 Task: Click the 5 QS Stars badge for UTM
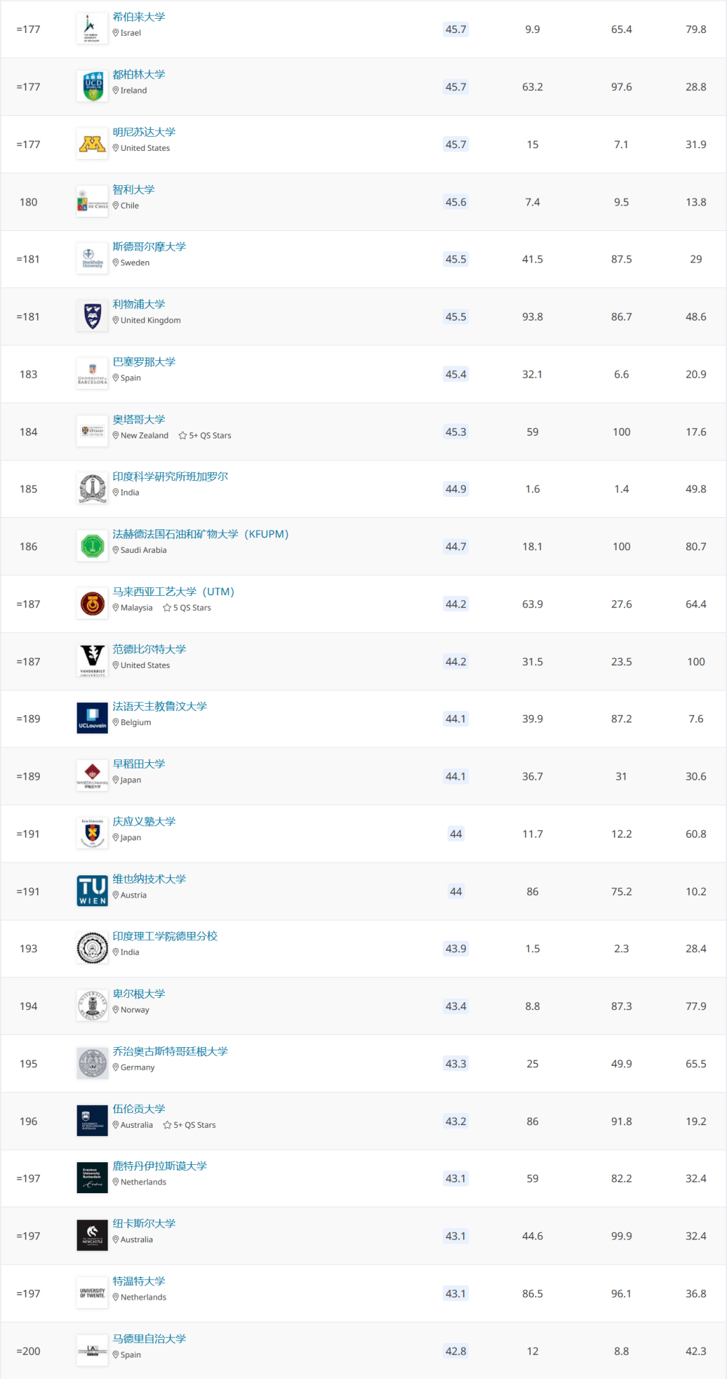(187, 608)
